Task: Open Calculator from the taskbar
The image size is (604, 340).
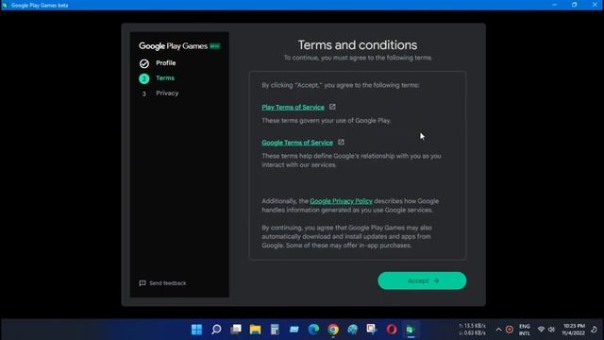Action: [x=275, y=330]
